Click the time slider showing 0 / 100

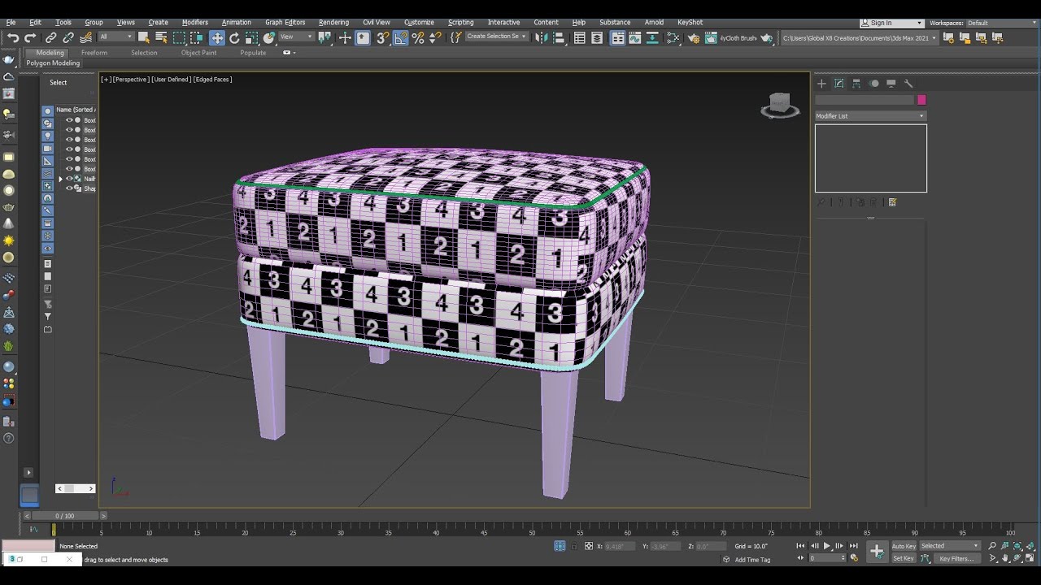click(64, 516)
